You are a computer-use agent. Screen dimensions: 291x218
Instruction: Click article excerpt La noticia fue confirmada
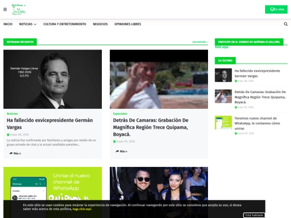click(51, 142)
